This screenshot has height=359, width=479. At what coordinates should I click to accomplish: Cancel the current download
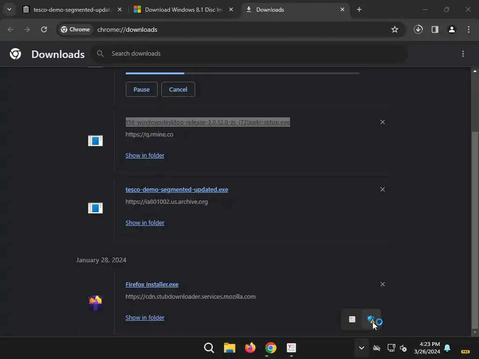pos(178,89)
